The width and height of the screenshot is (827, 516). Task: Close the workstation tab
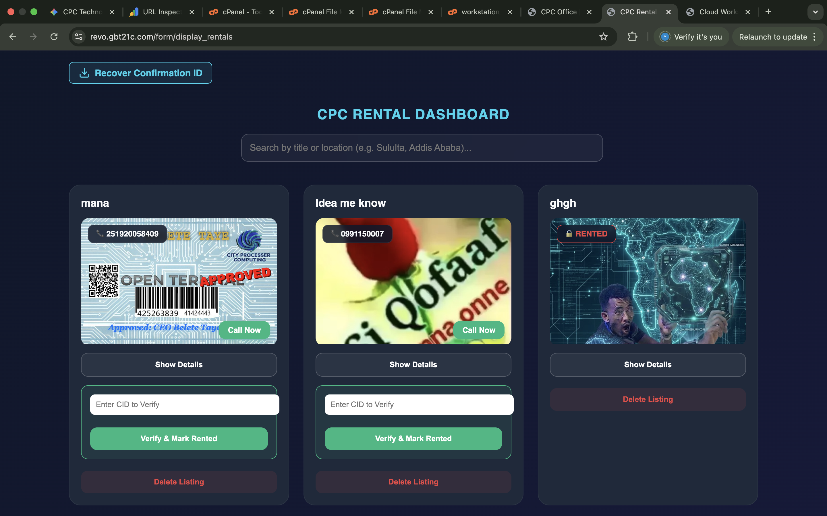coord(510,12)
